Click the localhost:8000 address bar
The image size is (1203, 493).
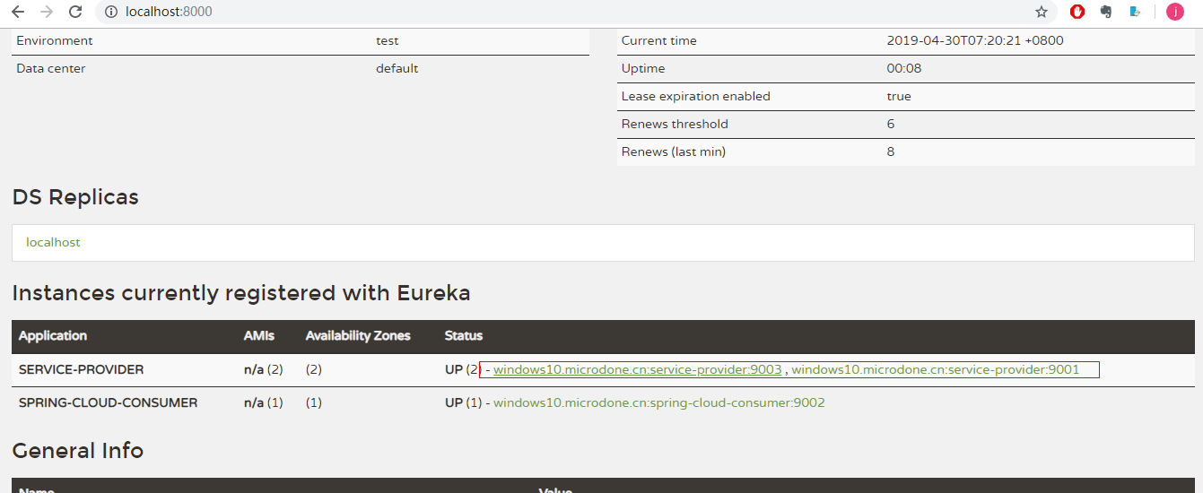574,12
